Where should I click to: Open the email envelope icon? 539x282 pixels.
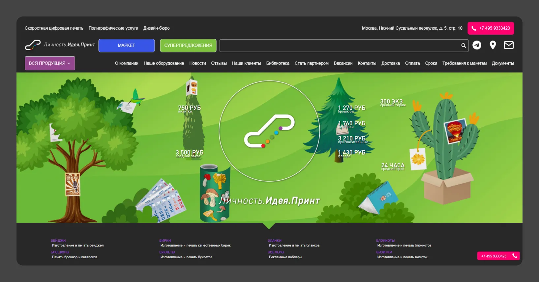509,45
